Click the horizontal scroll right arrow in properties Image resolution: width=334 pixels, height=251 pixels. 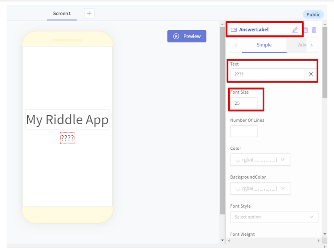click(x=319, y=241)
